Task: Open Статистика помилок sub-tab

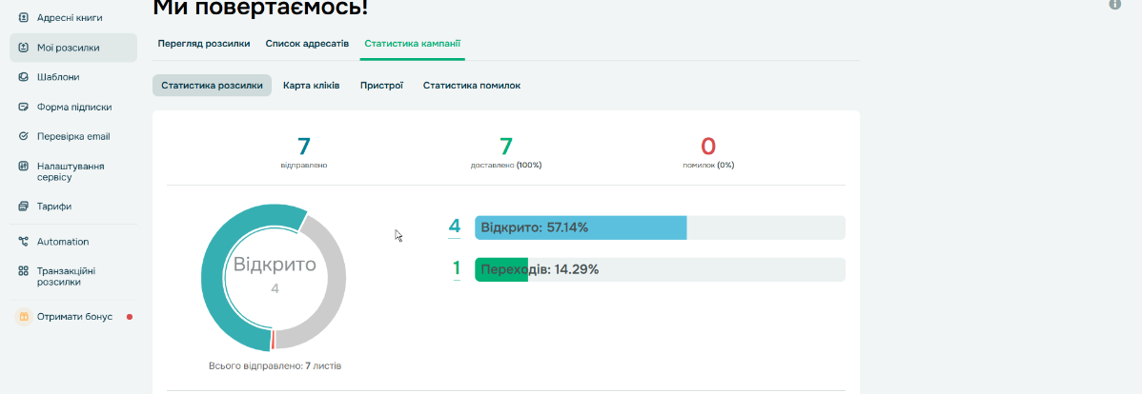Action: tap(472, 86)
